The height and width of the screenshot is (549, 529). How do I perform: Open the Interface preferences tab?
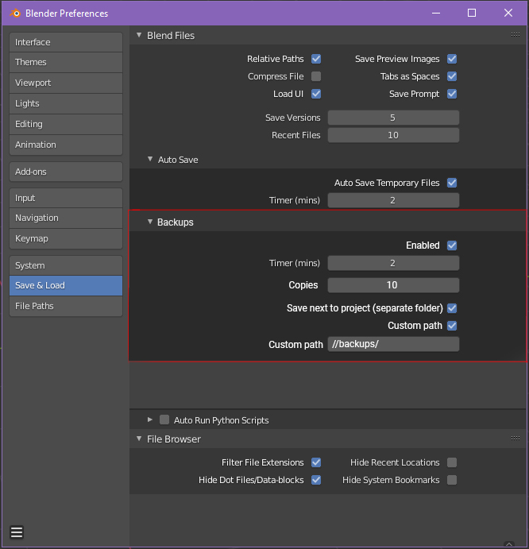pos(66,42)
